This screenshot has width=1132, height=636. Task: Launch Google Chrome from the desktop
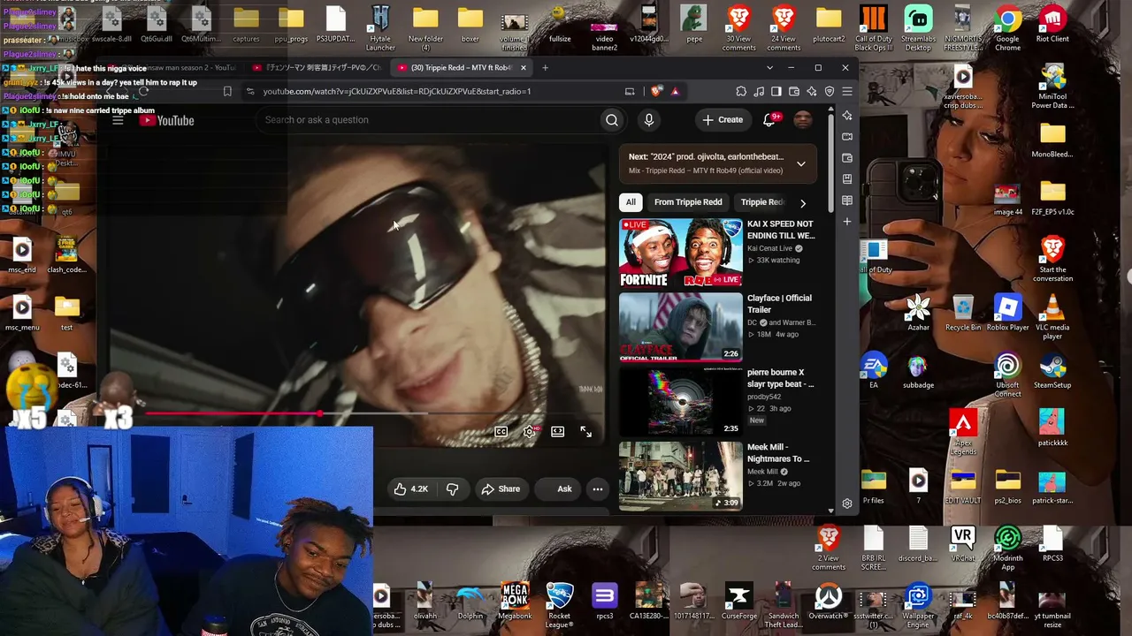[x=1007, y=28]
